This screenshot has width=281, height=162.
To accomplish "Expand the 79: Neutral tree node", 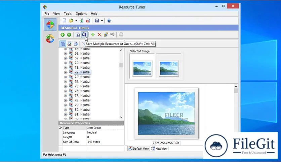I will point(66,105).
